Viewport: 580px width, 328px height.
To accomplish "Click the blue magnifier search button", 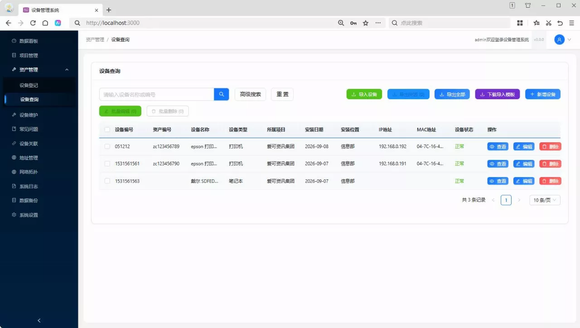I will (x=222, y=94).
